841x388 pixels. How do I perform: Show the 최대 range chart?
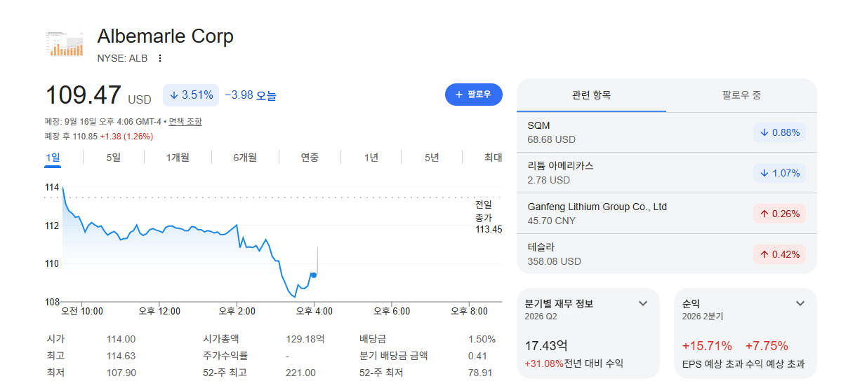point(492,158)
